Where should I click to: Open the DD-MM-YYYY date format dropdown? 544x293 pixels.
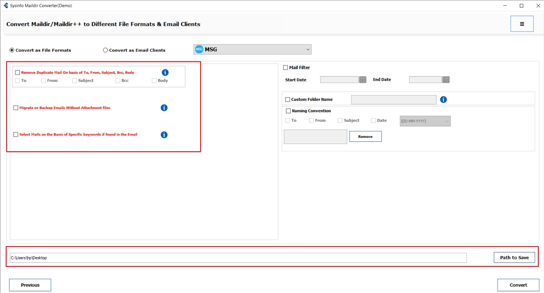tap(425, 121)
